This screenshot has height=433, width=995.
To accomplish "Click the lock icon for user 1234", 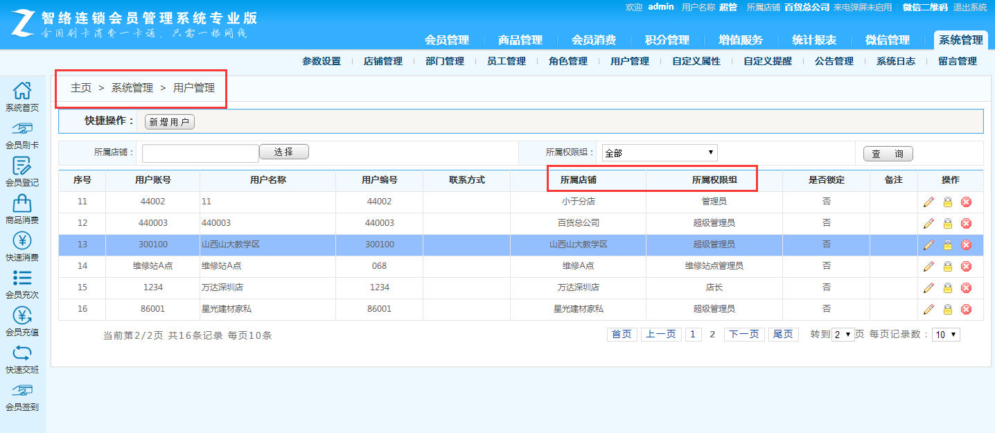I will (x=947, y=287).
